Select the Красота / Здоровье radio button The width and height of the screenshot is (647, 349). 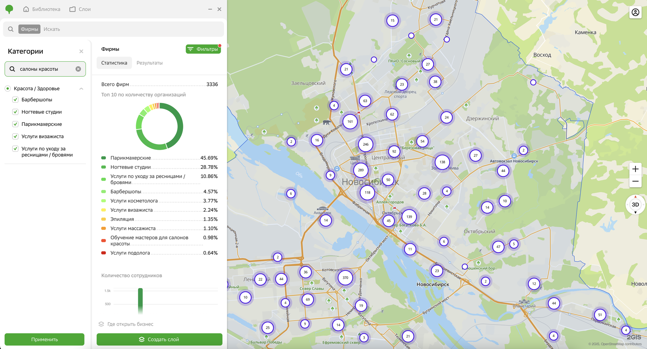[x=8, y=89]
